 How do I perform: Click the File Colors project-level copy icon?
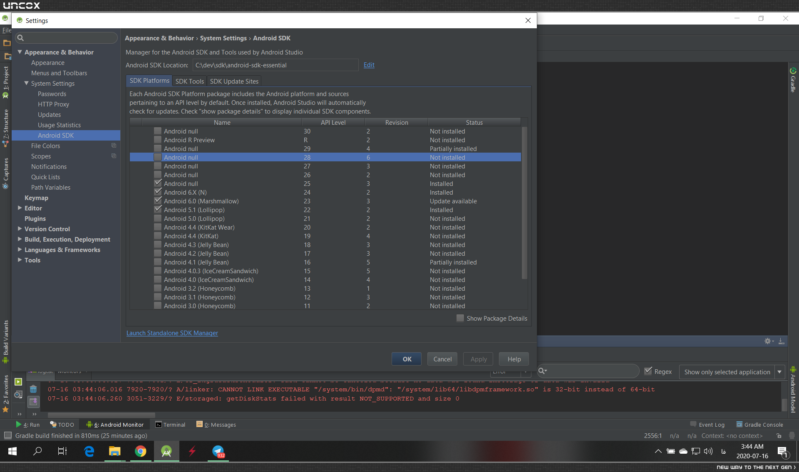[114, 146]
